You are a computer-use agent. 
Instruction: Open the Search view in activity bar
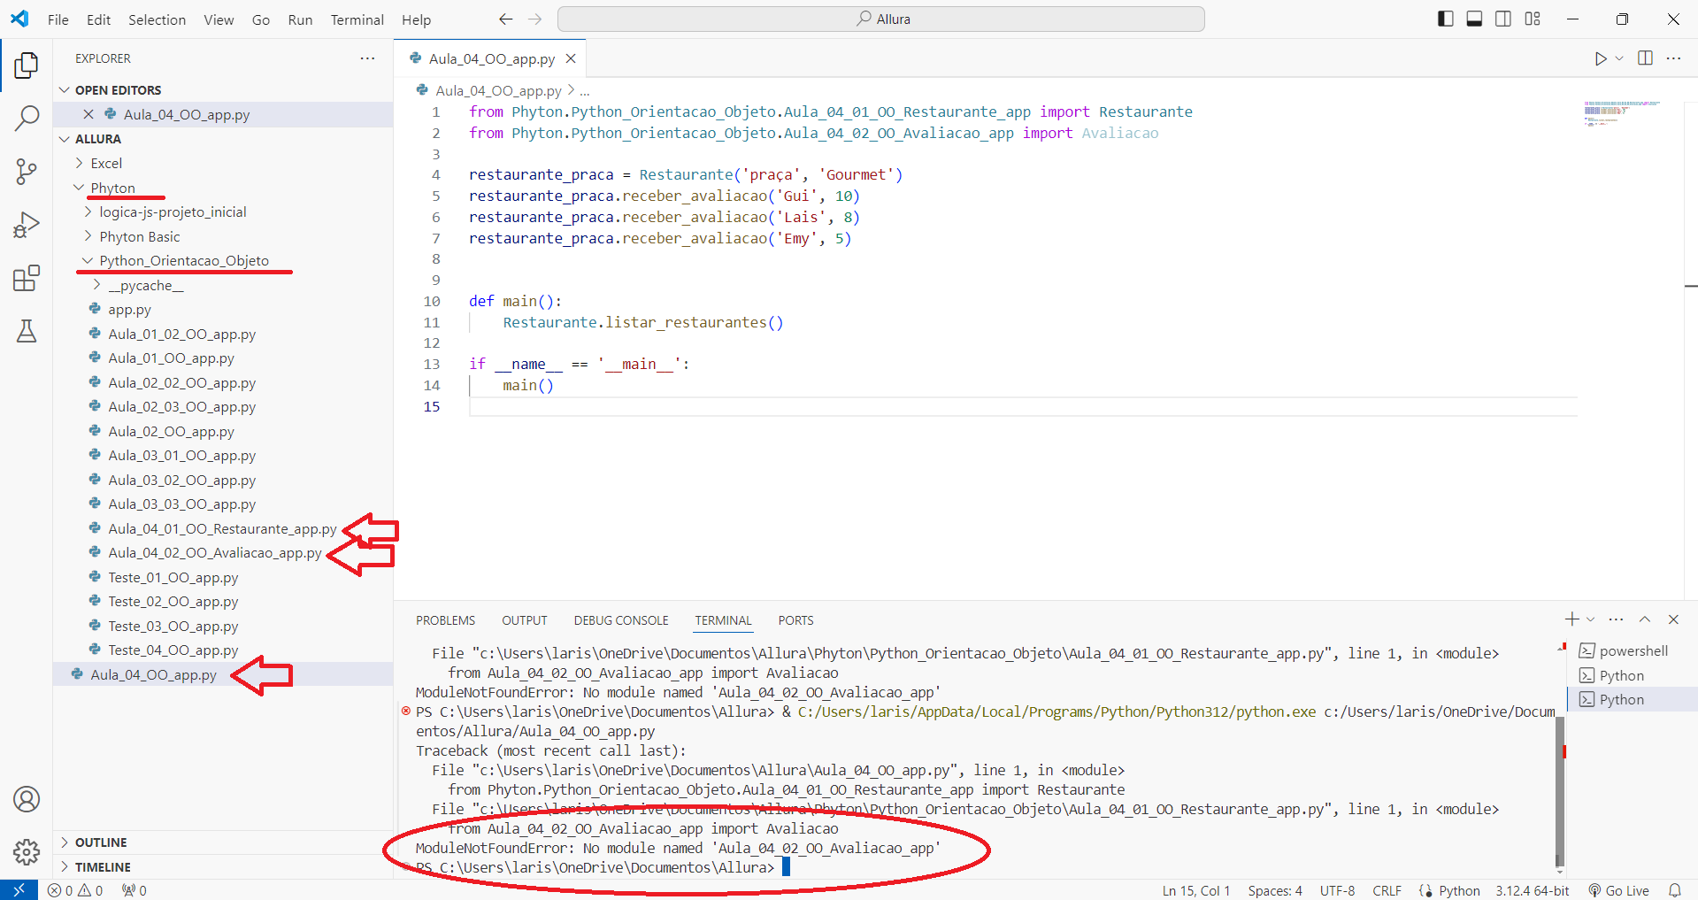(27, 118)
